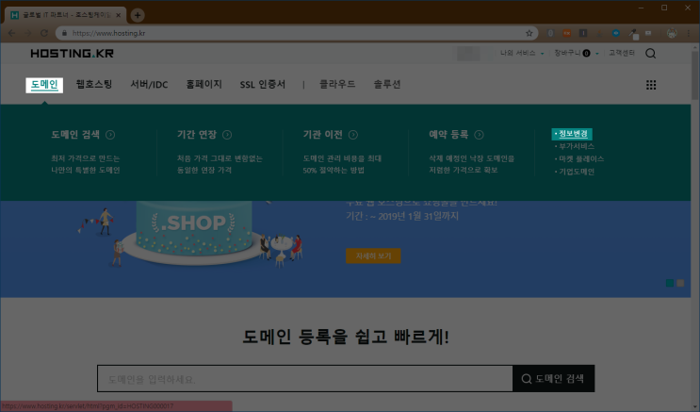This screenshot has height=412, width=700.
Task: Click the browser forward arrow
Action: click(x=28, y=33)
